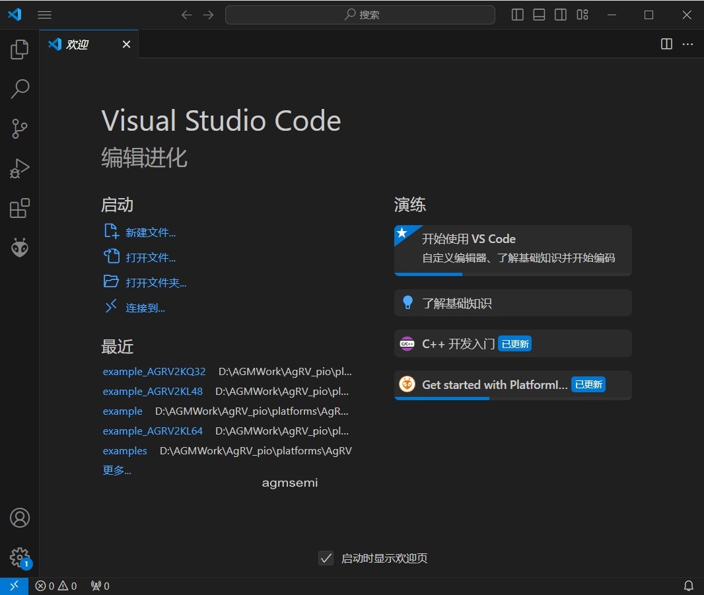
Task: Go back with the left arrow
Action: [186, 15]
